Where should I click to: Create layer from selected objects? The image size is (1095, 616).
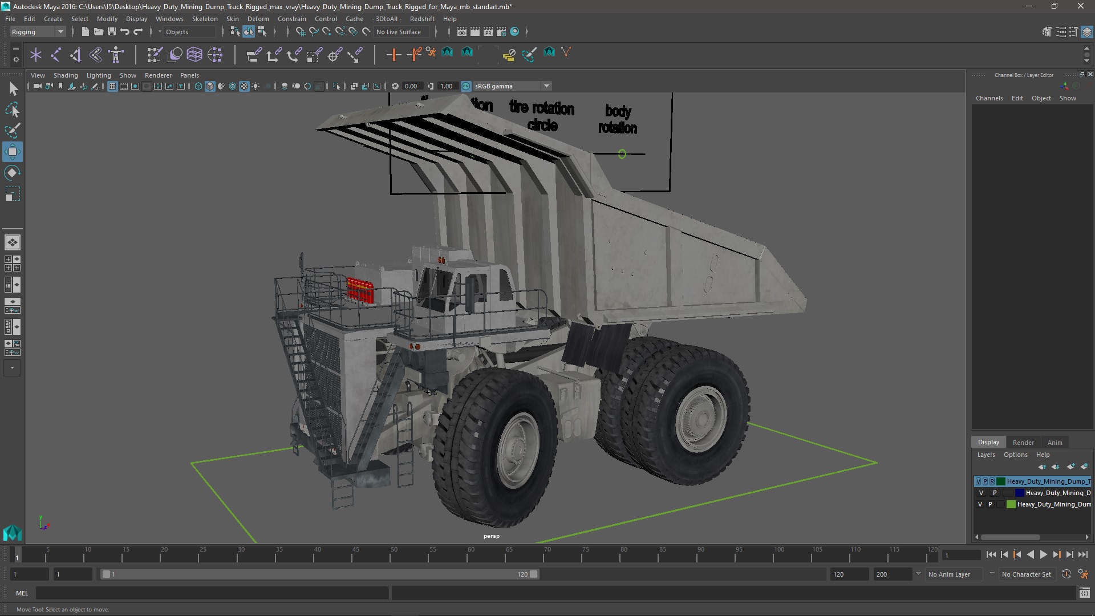(x=1084, y=467)
